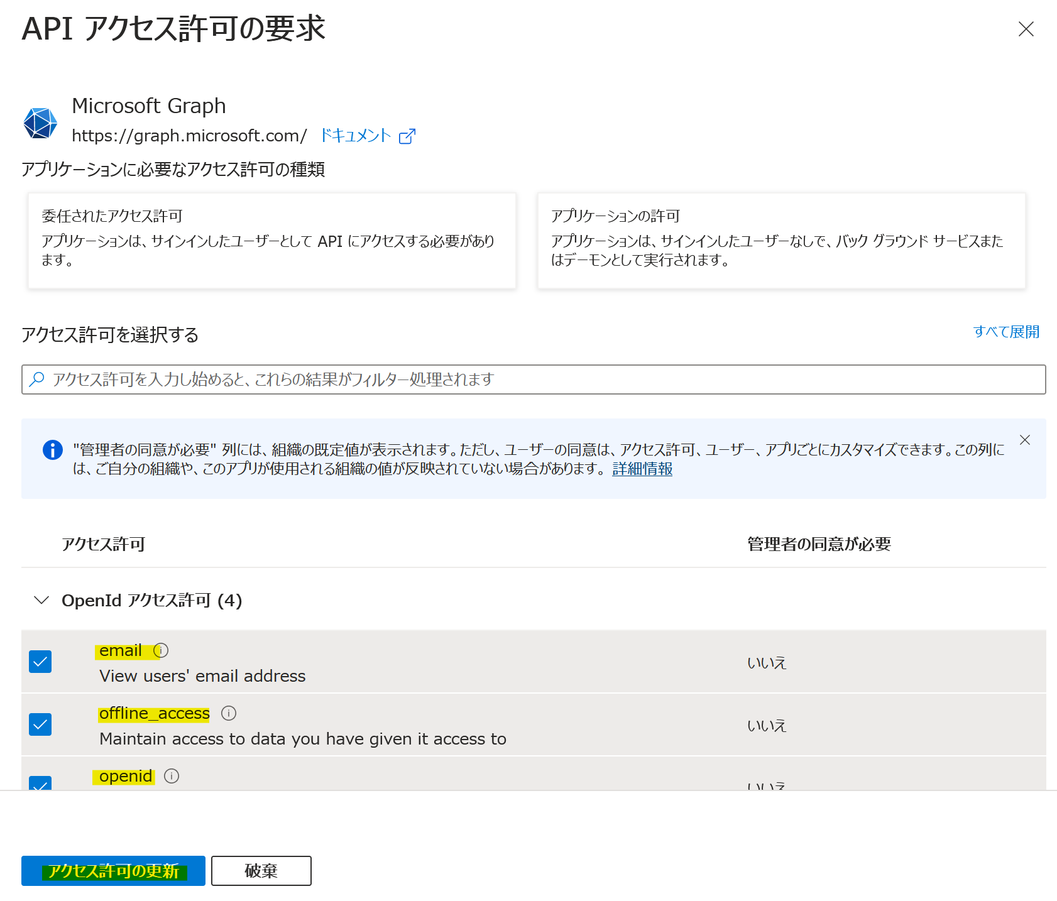Uncheck the openid permission checkbox
This screenshot has width=1057, height=901.
(40, 784)
